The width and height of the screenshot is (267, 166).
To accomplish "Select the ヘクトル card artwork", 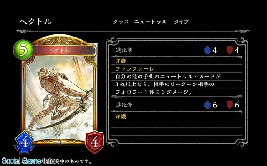I will [59, 98].
